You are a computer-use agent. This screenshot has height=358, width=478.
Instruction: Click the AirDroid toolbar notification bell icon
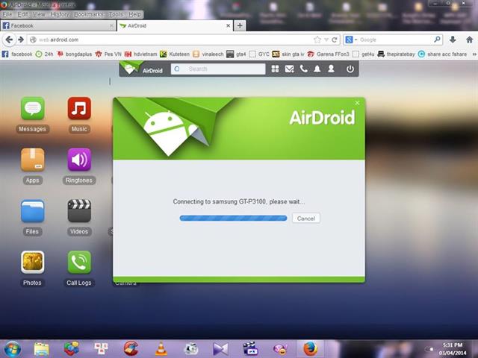click(317, 69)
